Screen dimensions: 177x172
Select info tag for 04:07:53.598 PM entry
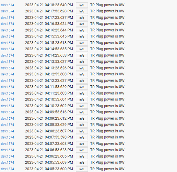(82, 138)
